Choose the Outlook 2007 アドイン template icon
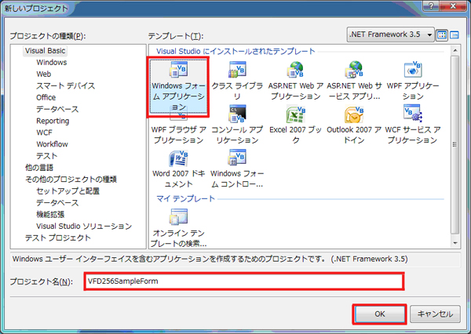 click(354, 114)
